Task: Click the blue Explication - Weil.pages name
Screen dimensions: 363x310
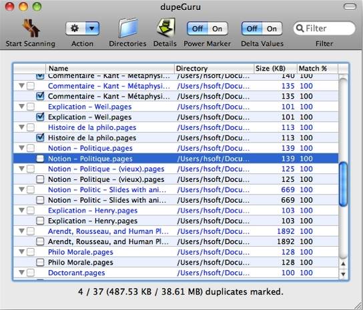Action: 90,107
